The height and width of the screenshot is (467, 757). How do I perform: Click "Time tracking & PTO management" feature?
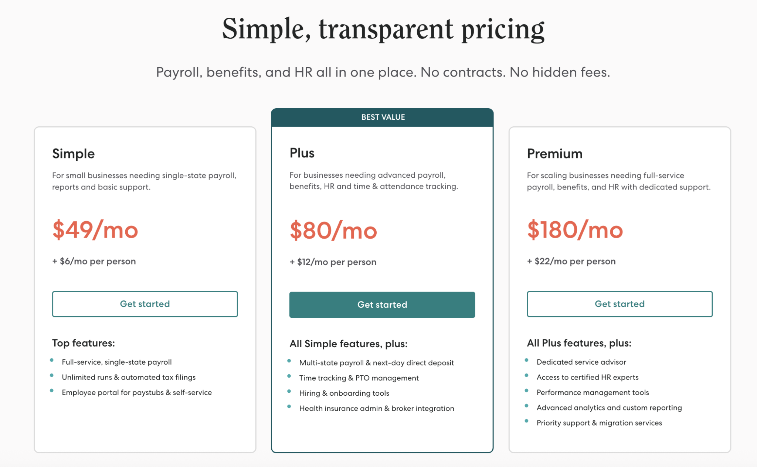click(359, 378)
